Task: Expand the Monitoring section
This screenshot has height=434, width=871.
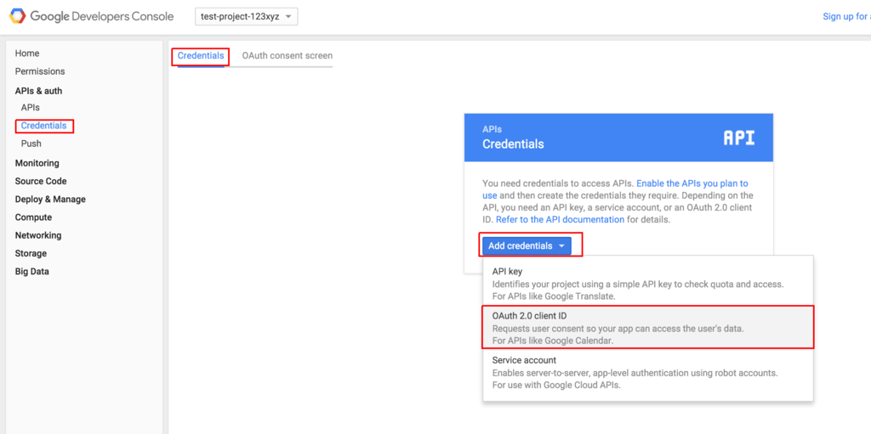Action: [x=37, y=163]
